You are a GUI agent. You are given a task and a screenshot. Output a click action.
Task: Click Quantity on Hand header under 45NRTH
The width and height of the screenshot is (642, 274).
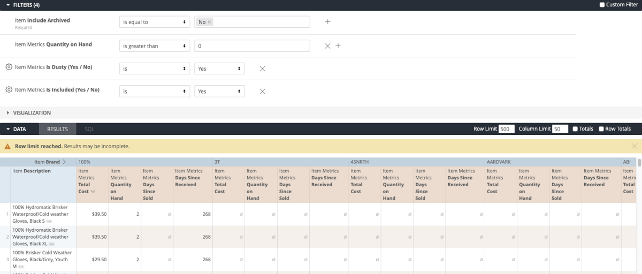[x=396, y=184]
